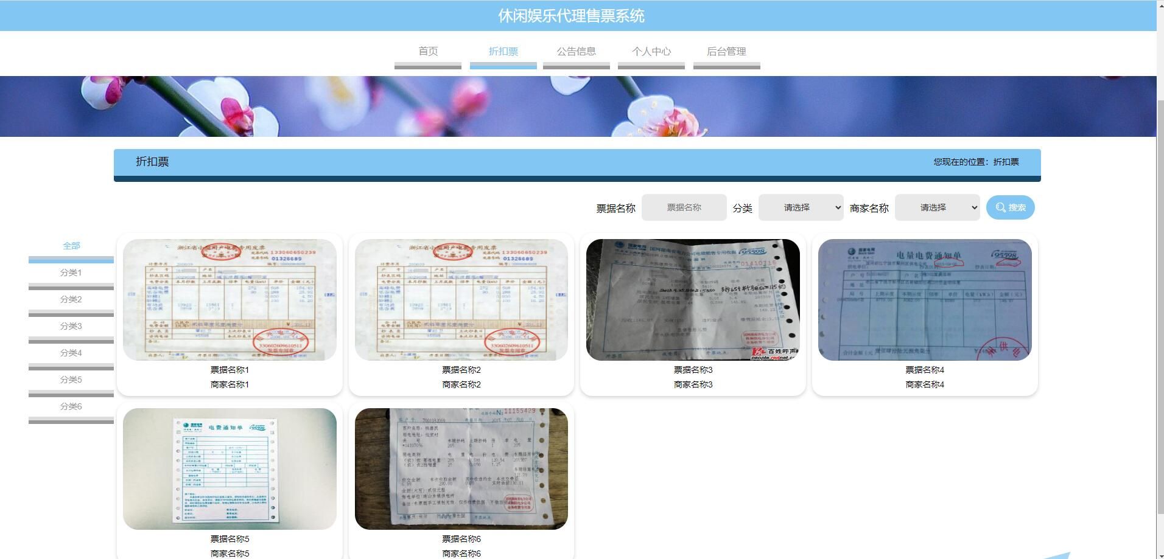Click the 商家名称4 merchant link
The image size is (1164, 559).
[925, 384]
